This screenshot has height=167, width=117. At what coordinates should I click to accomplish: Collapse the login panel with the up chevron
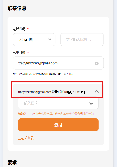(97, 91)
